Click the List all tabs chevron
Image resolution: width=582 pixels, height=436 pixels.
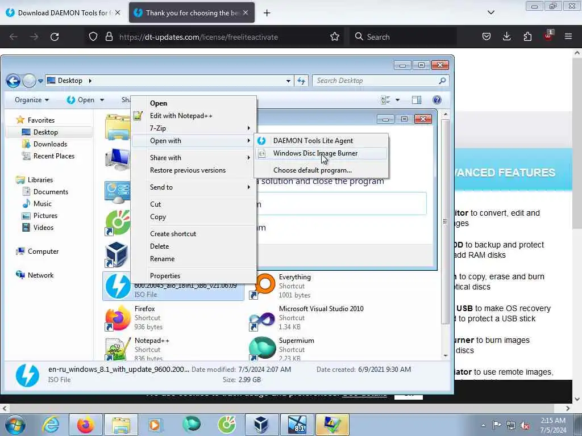490,12
